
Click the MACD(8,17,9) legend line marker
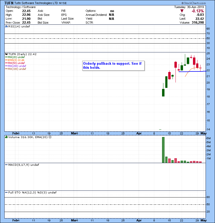click(x=6, y=165)
